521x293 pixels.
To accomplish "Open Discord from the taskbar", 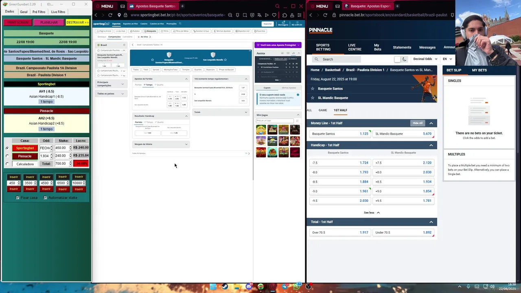I will tap(249, 287).
